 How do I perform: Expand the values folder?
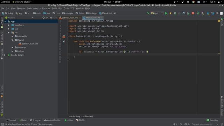pyautogui.click(x=13, y=51)
